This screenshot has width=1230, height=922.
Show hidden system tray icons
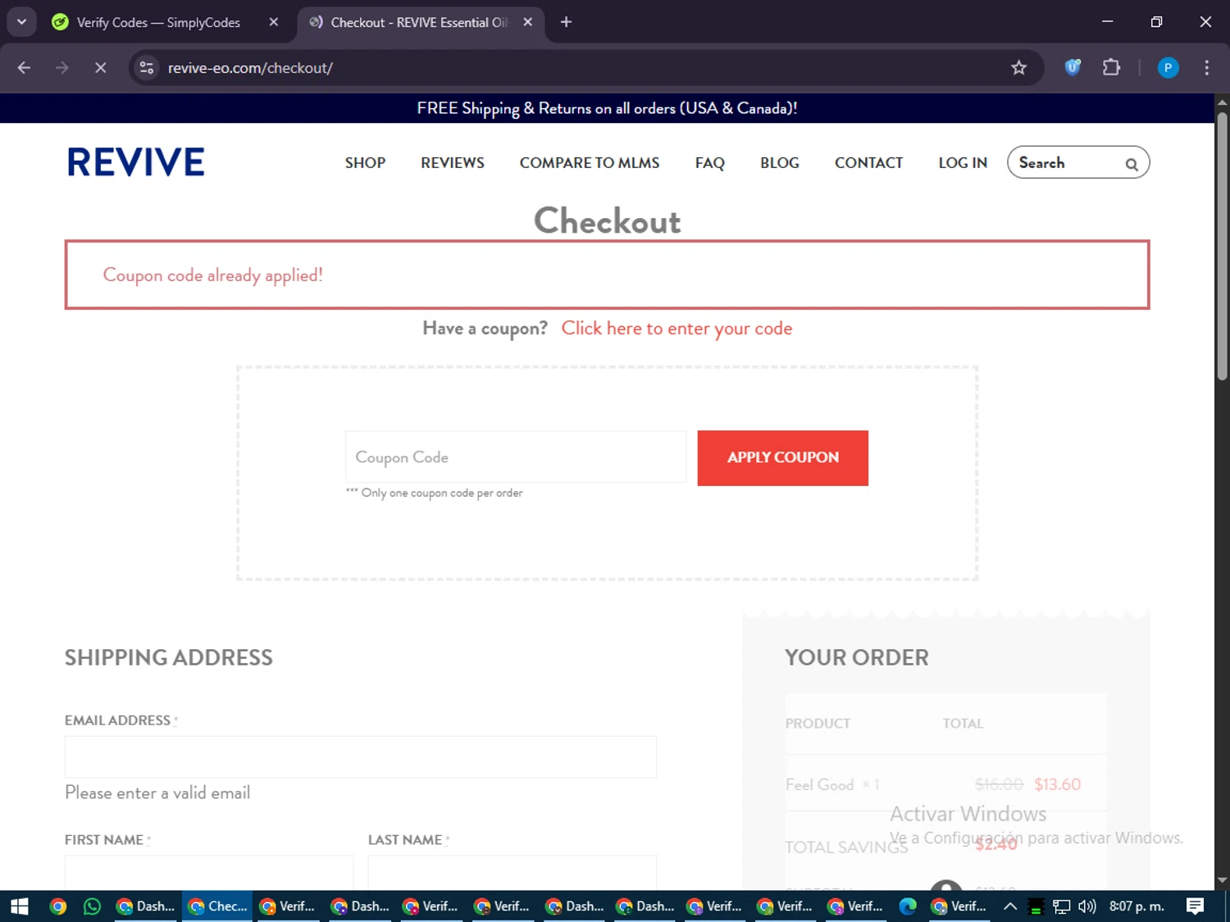(x=1010, y=906)
